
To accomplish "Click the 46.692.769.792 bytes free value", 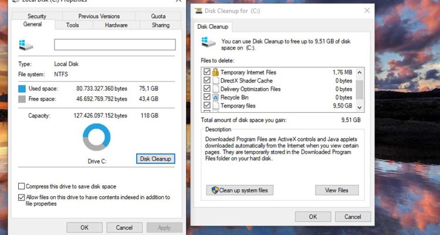I will coord(101,99).
